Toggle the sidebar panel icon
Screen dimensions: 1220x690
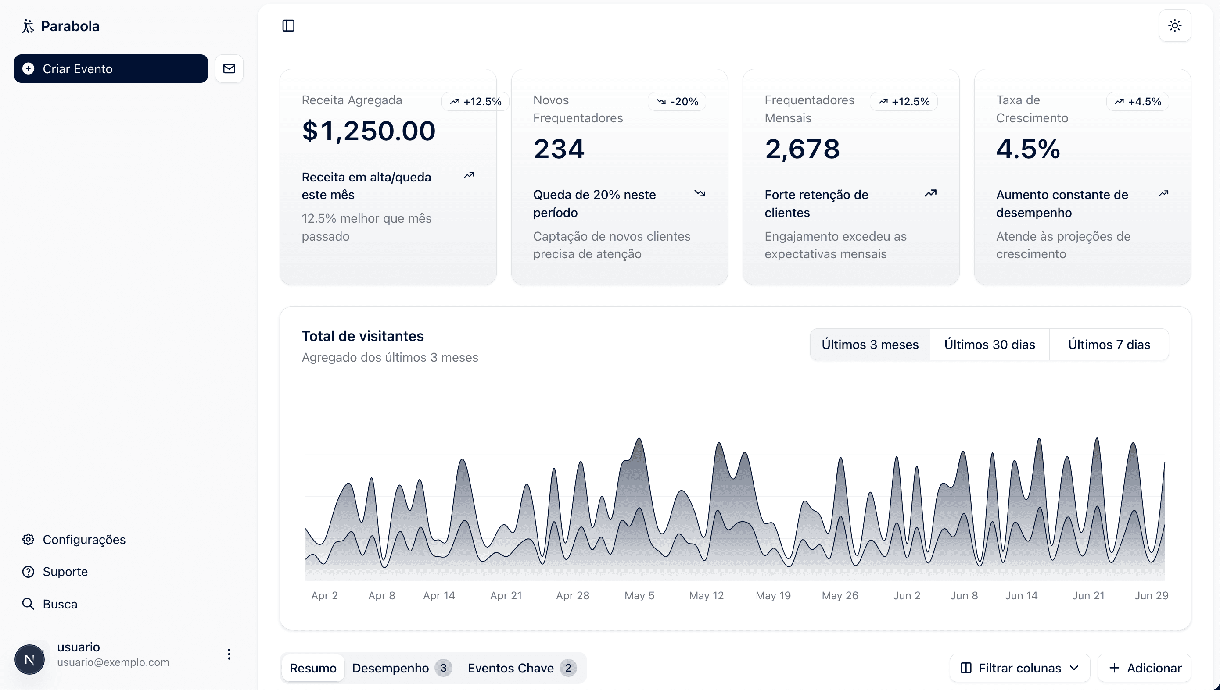click(x=288, y=25)
